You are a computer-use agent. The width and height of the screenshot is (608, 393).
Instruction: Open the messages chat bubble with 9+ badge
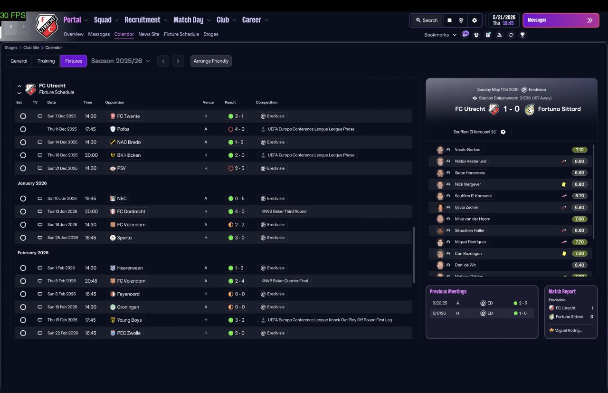click(465, 34)
